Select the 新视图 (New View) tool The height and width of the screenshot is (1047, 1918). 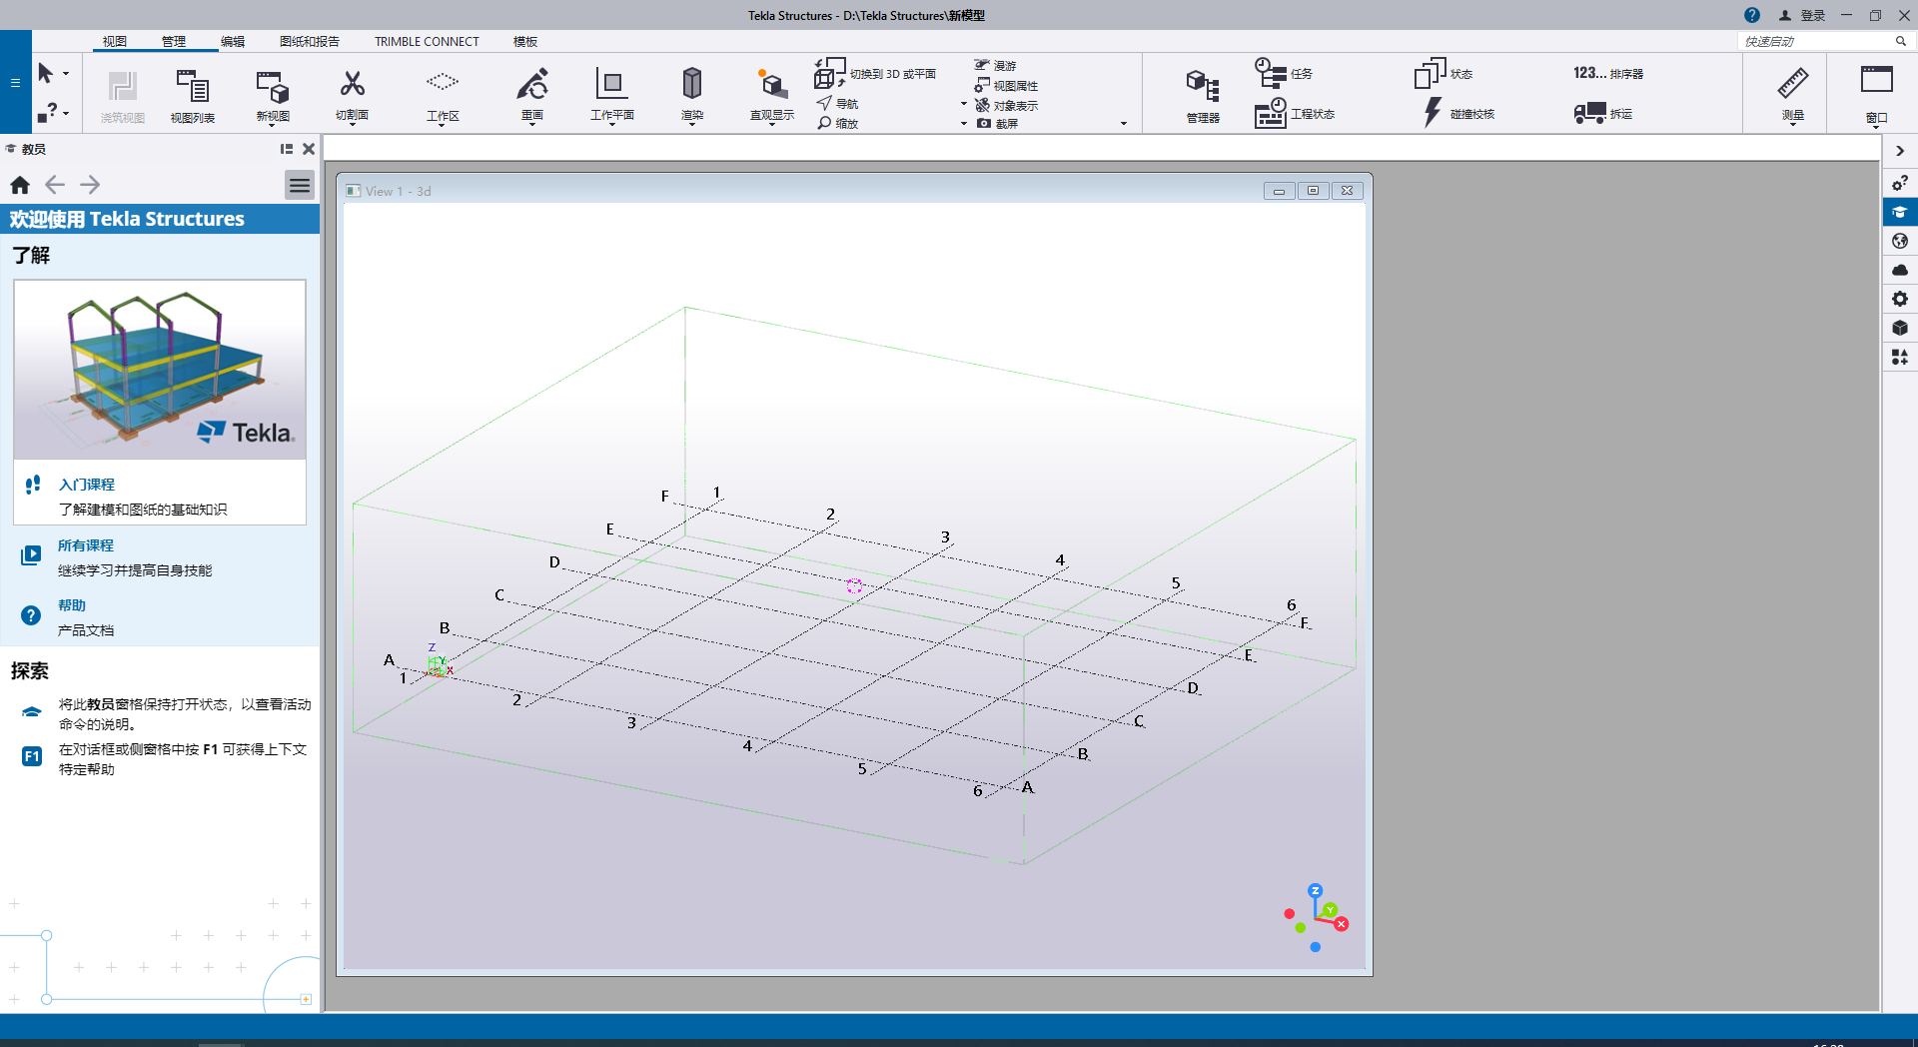tap(271, 90)
